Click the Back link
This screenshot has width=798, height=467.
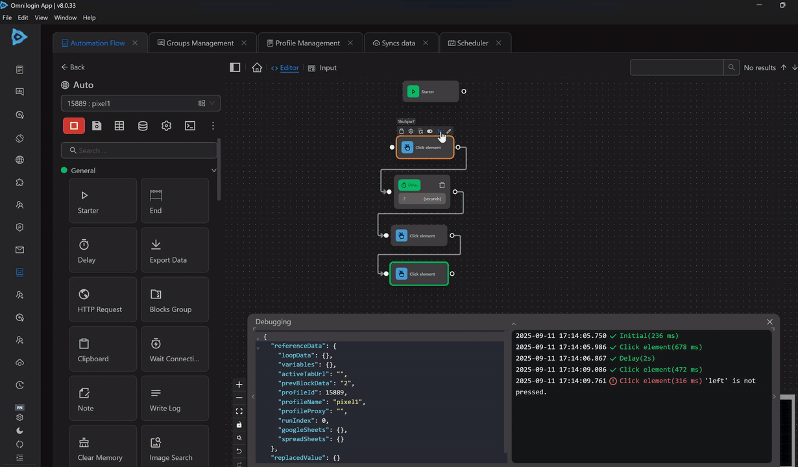point(73,67)
